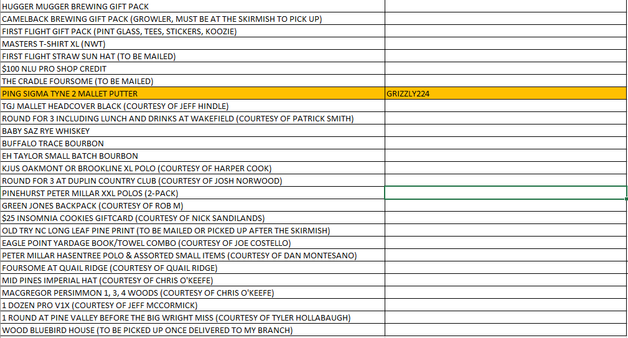Click the Round for 3 at Duplin Country Club cell
The image size is (628, 338).
193,181
